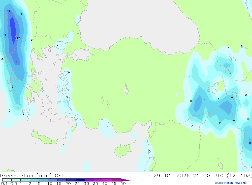
Task: Click the '5' legend scale label
Action: [39, 183]
